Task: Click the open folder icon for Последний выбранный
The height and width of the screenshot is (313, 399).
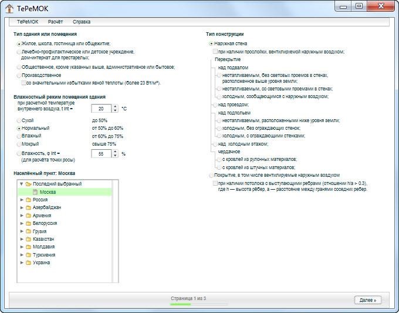Action: 28,184
